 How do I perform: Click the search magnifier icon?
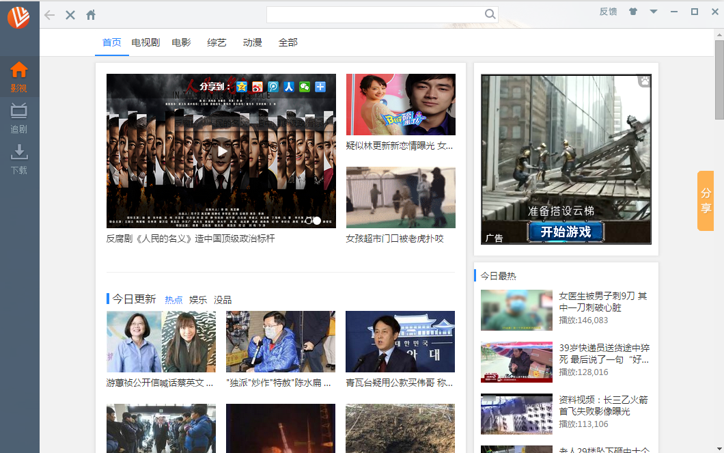coord(490,14)
